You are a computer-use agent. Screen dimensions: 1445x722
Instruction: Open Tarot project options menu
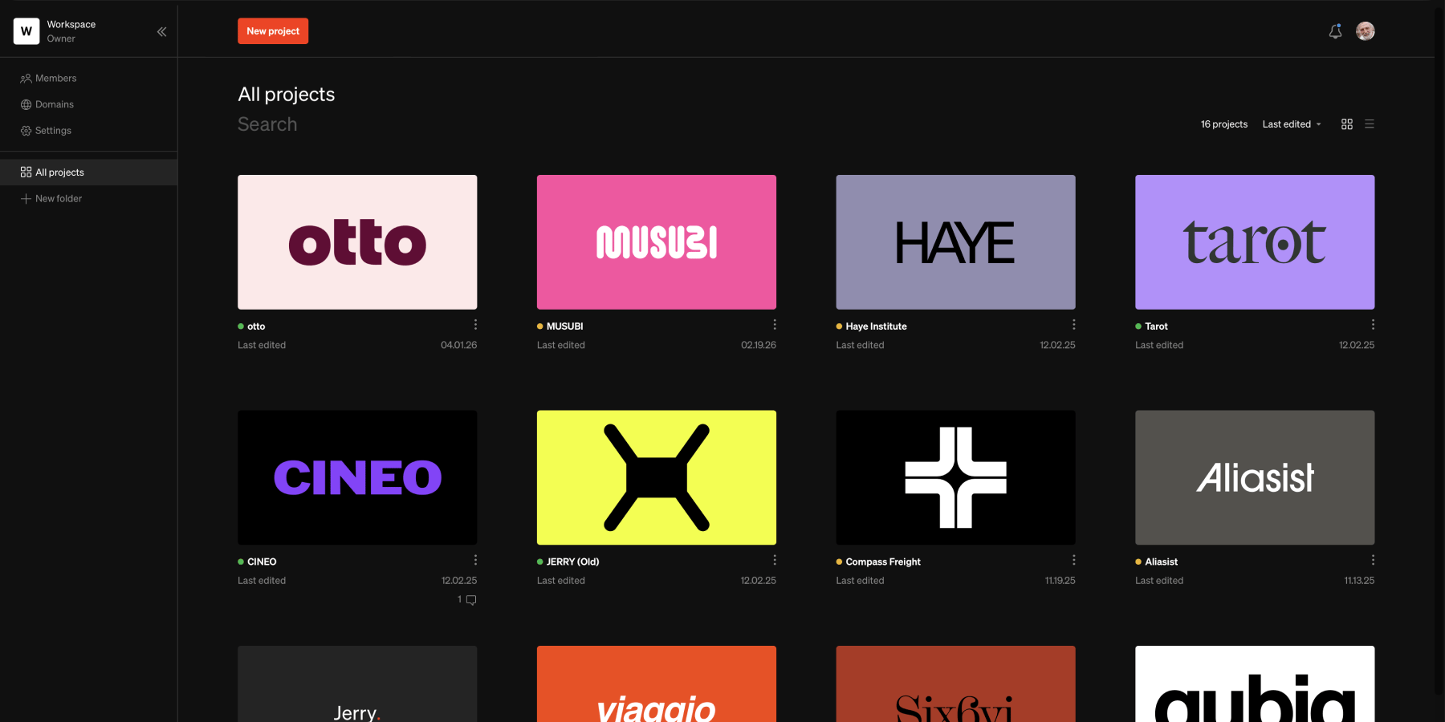(x=1373, y=325)
